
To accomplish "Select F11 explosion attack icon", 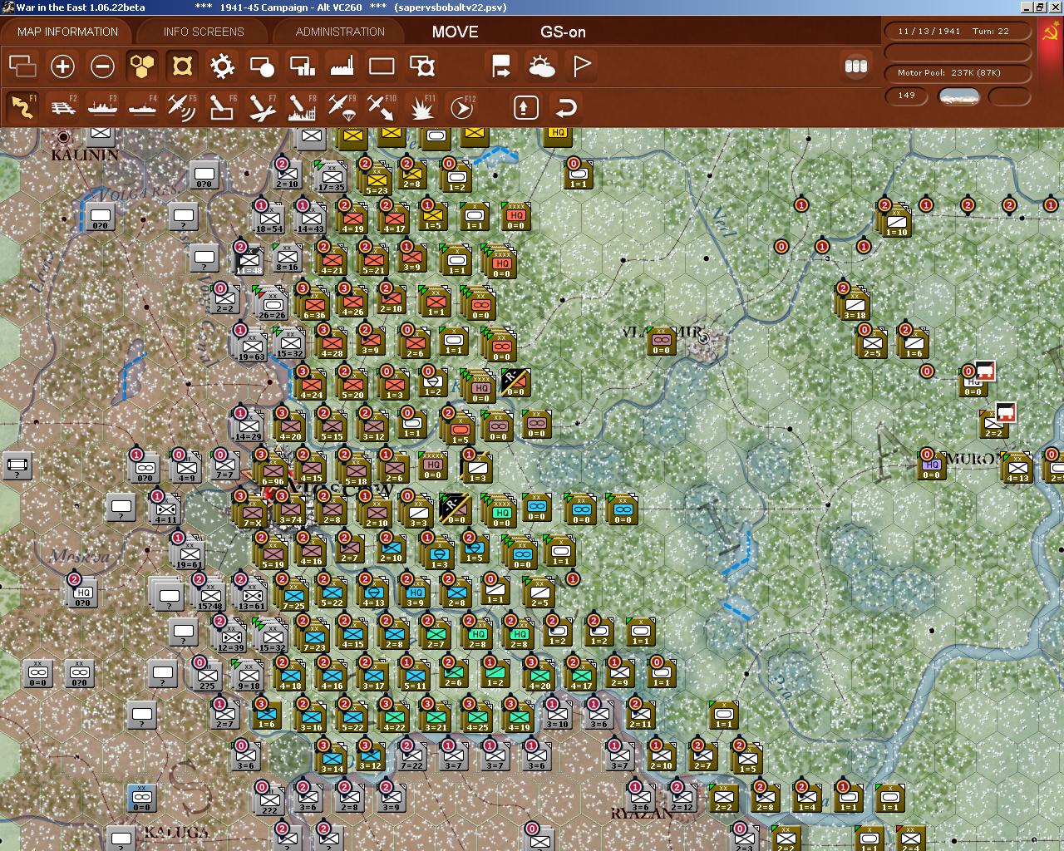I will click(x=422, y=107).
